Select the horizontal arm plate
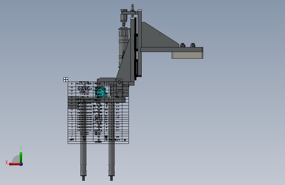The width and height of the screenshot is (285, 185). [x=172, y=49]
